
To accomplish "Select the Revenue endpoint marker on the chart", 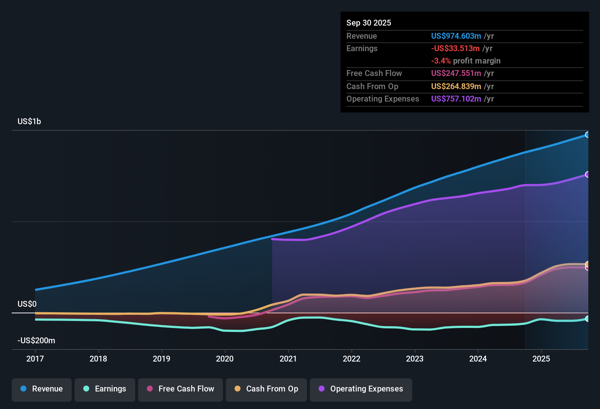I will click(x=588, y=135).
